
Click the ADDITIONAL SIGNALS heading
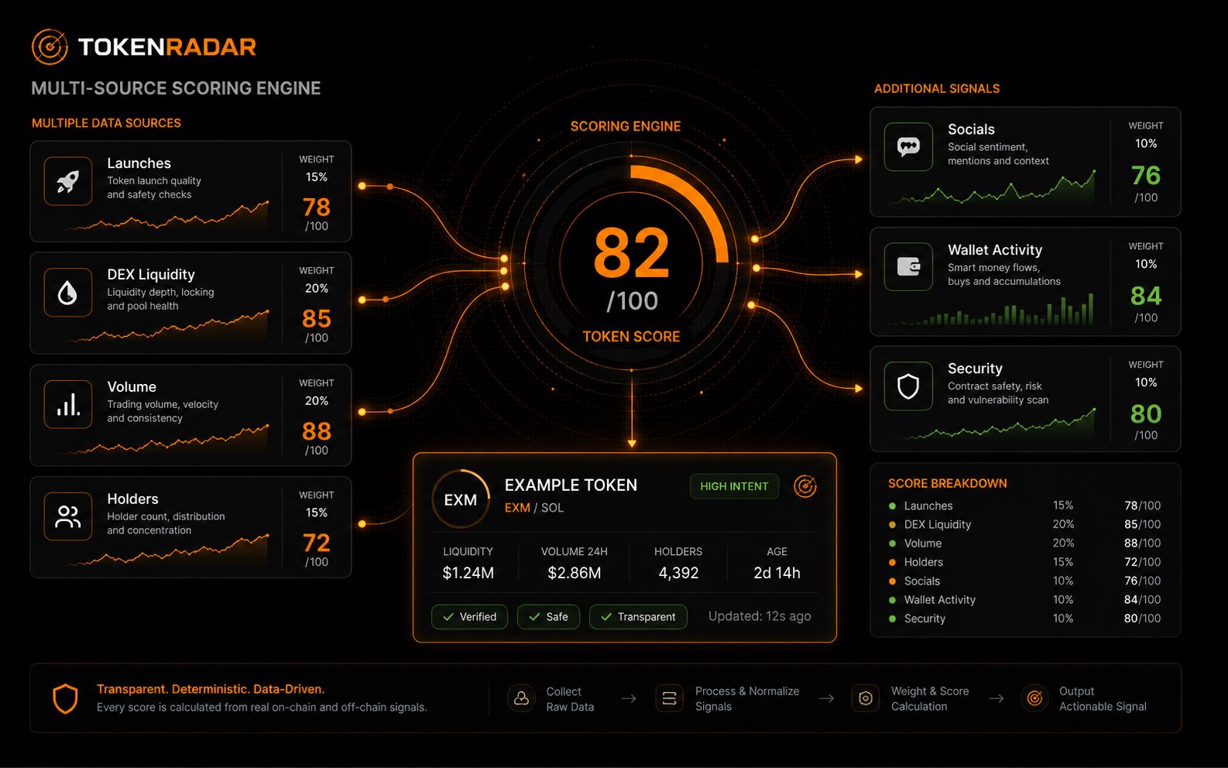[x=937, y=89]
